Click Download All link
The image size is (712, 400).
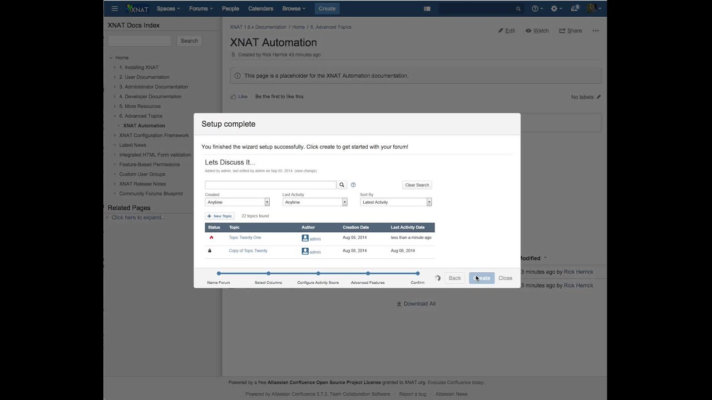416,304
